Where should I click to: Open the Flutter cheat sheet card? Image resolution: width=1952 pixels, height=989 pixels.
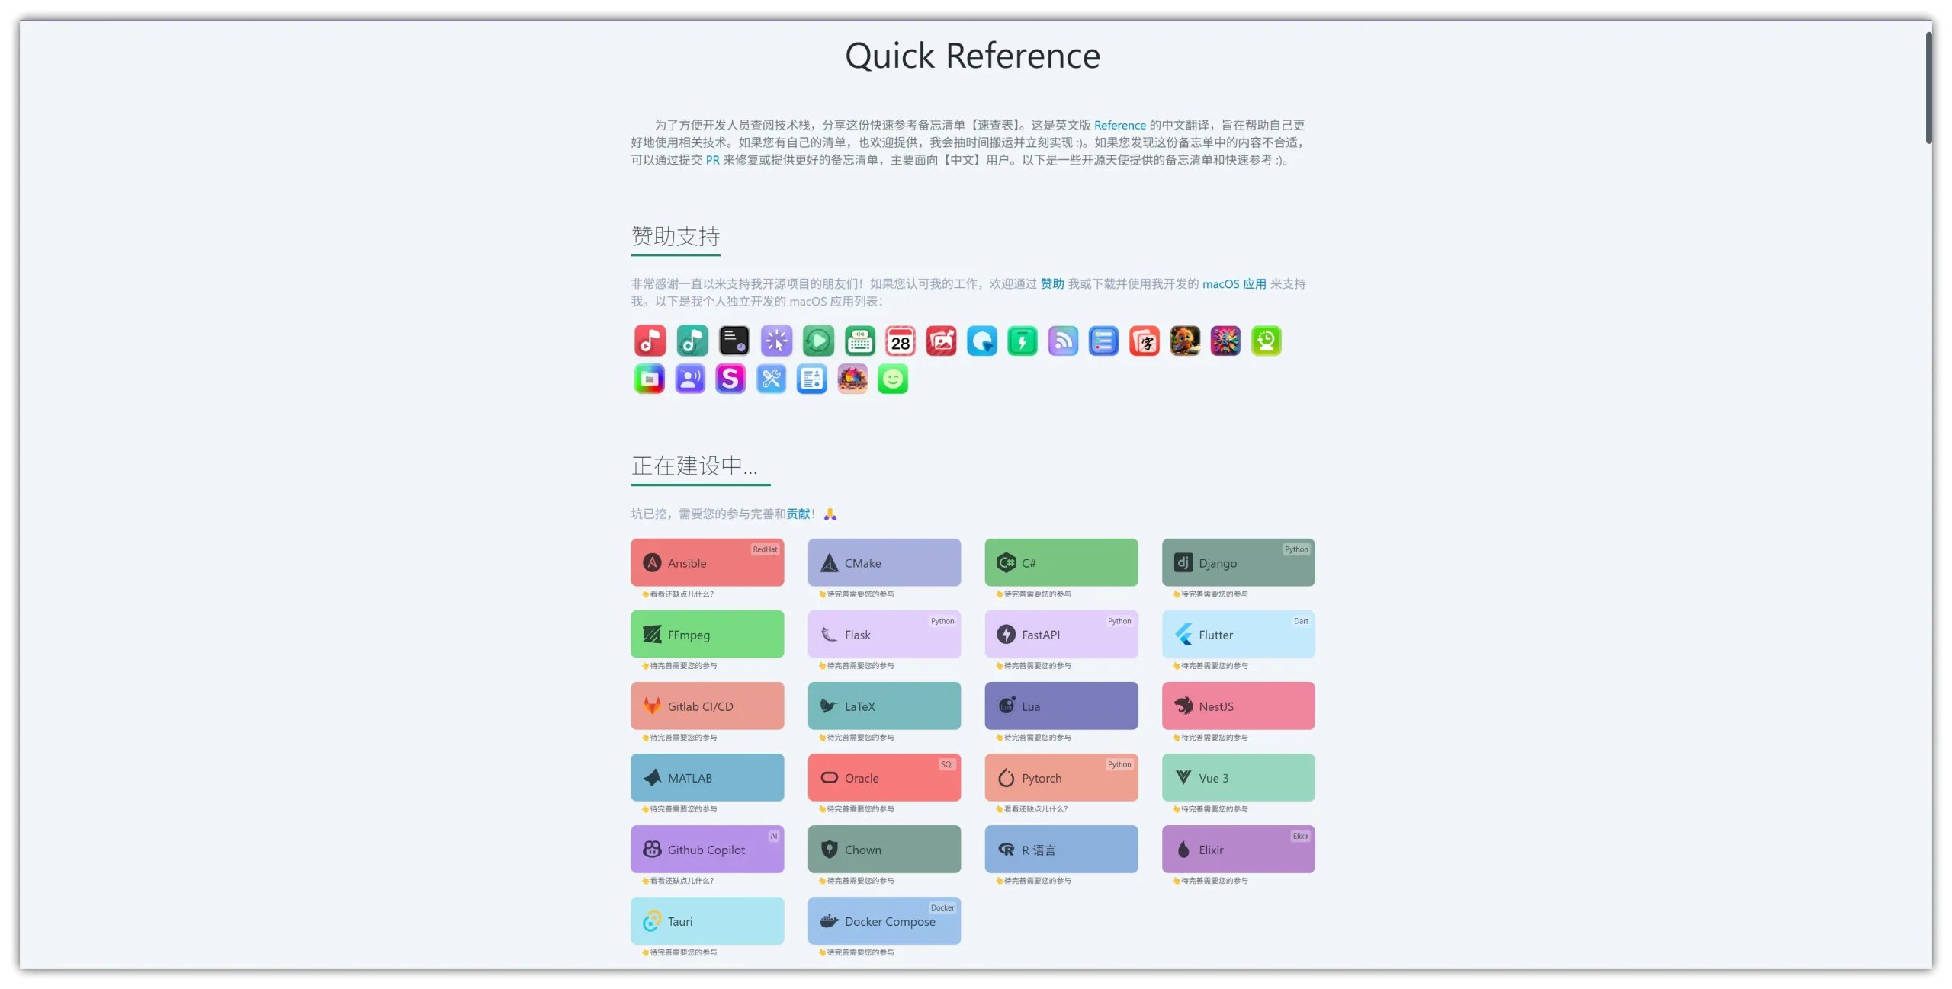(1238, 634)
